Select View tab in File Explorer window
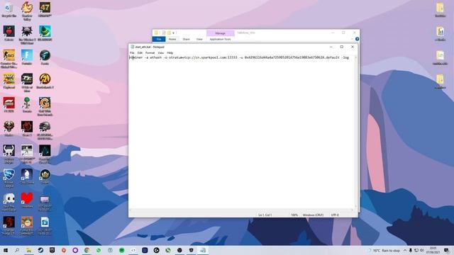Image resolution: width=454 pixels, height=255 pixels. click(199, 39)
